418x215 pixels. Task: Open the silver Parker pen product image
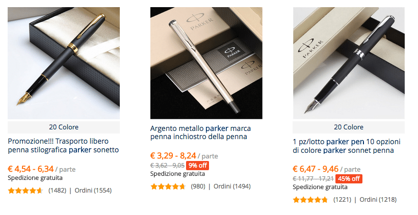click(206, 63)
